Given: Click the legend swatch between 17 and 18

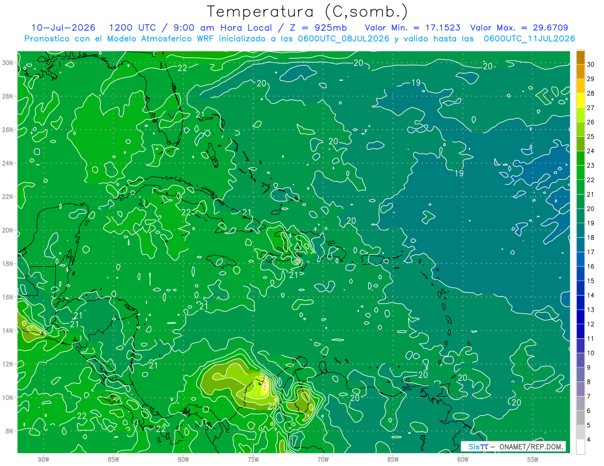Looking at the screenshot, I should [580, 245].
